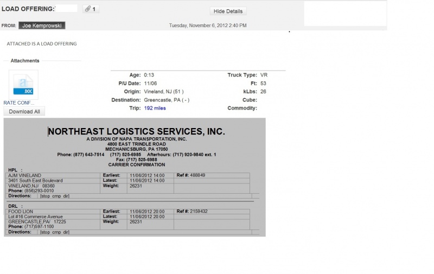The width and height of the screenshot is (434, 274).
Task: Open the RATE CONF .DOC file icon
Action: coord(23,85)
